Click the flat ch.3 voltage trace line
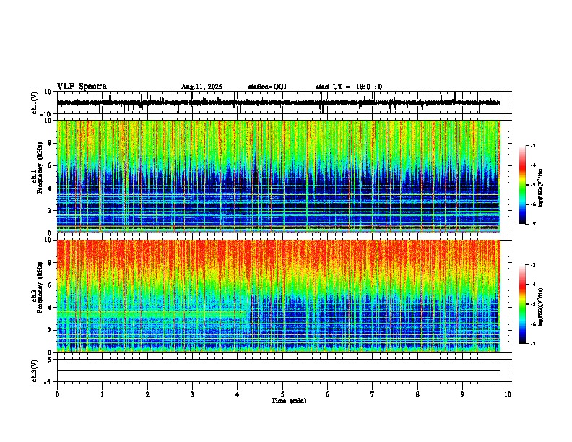 click(x=278, y=370)
